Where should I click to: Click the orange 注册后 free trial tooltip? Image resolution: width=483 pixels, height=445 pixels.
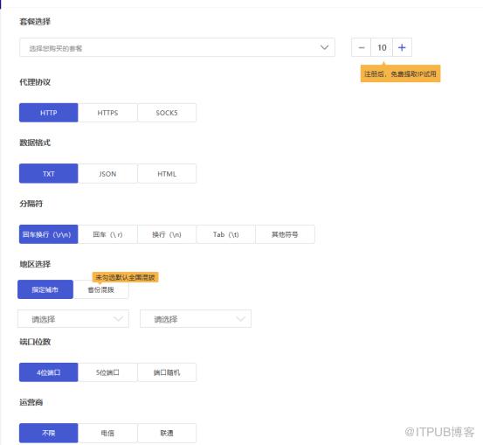[x=400, y=73]
